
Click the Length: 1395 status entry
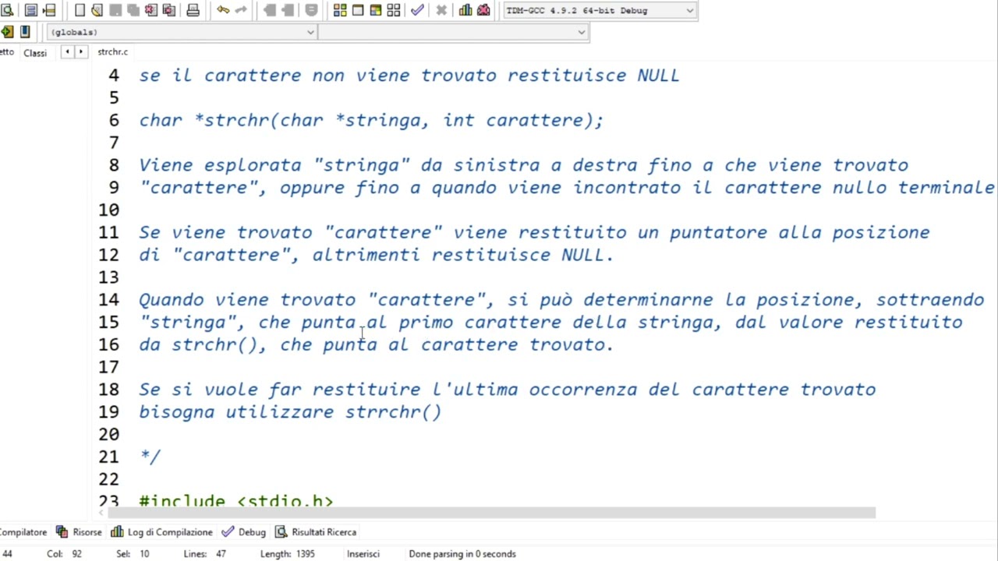(x=288, y=554)
